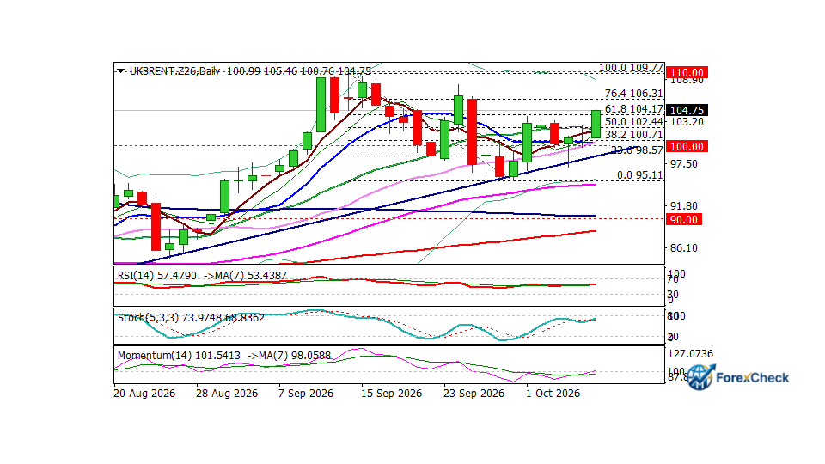Select the red 100.00 price label
This screenshot has height=464, width=825.
point(687,146)
